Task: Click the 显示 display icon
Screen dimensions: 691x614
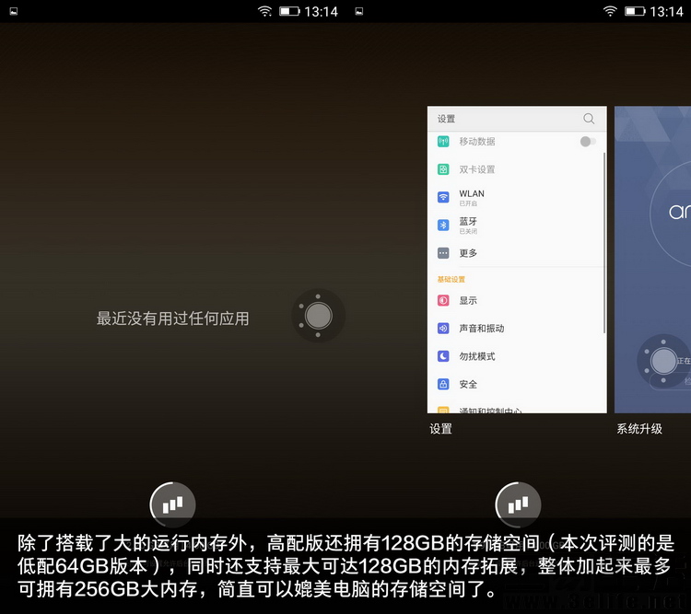Action: pyautogui.click(x=443, y=300)
